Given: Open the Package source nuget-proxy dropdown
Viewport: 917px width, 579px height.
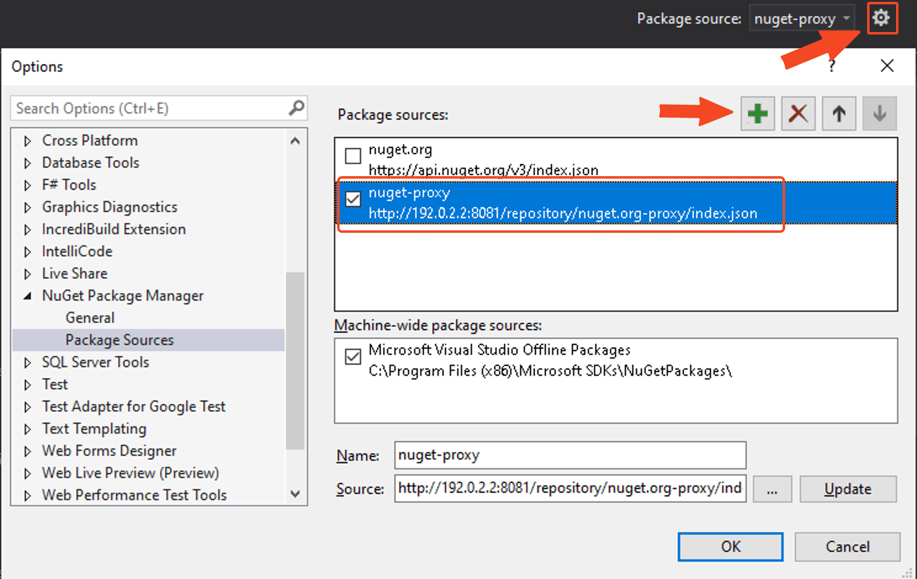Looking at the screenshot, I should (x=802, y=18).
